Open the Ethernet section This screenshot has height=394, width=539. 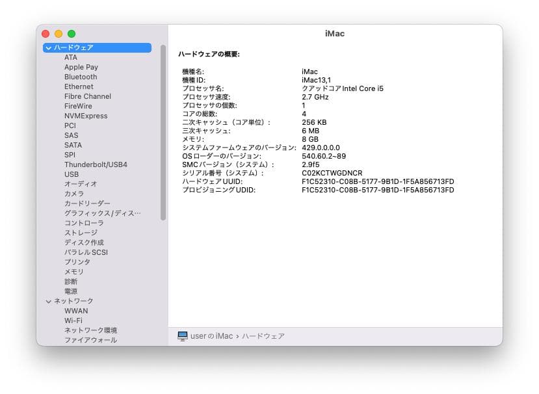point(79,86)
